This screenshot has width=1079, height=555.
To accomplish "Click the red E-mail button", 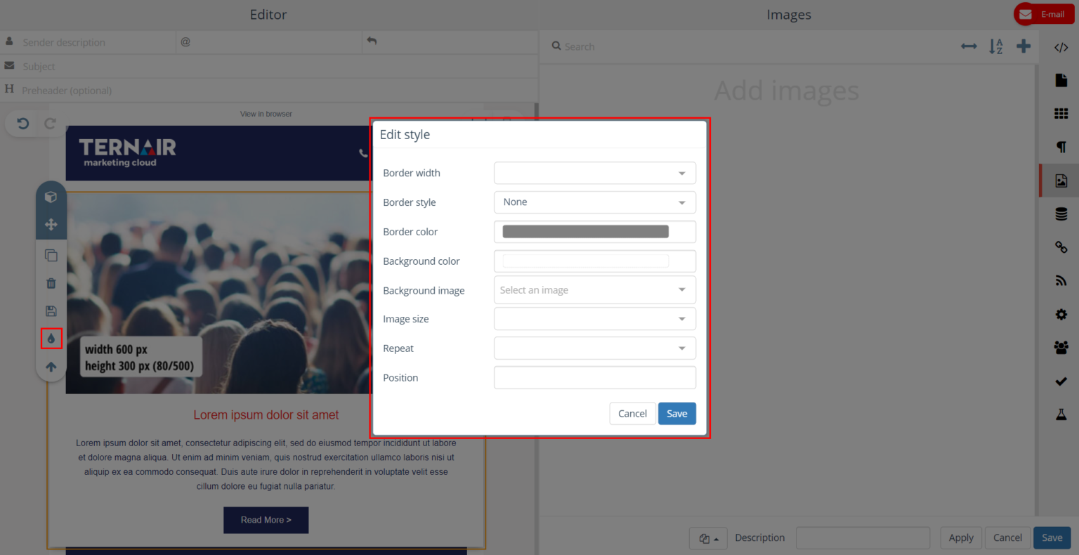I will click(x=1044, y=14).
